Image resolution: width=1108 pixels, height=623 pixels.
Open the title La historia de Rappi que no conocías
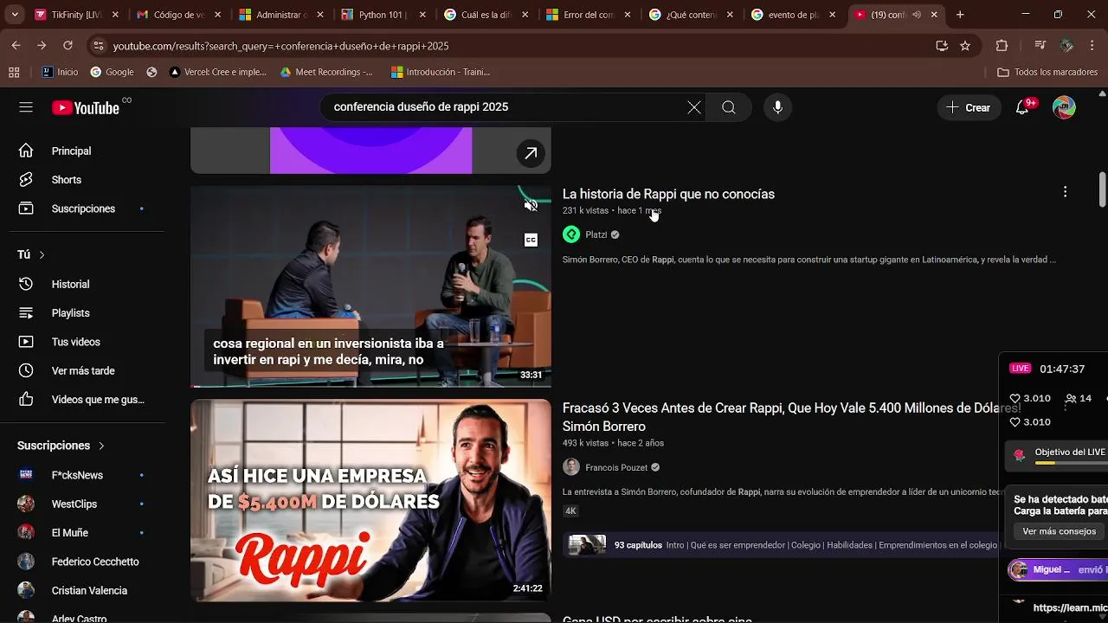coord(668,194)
